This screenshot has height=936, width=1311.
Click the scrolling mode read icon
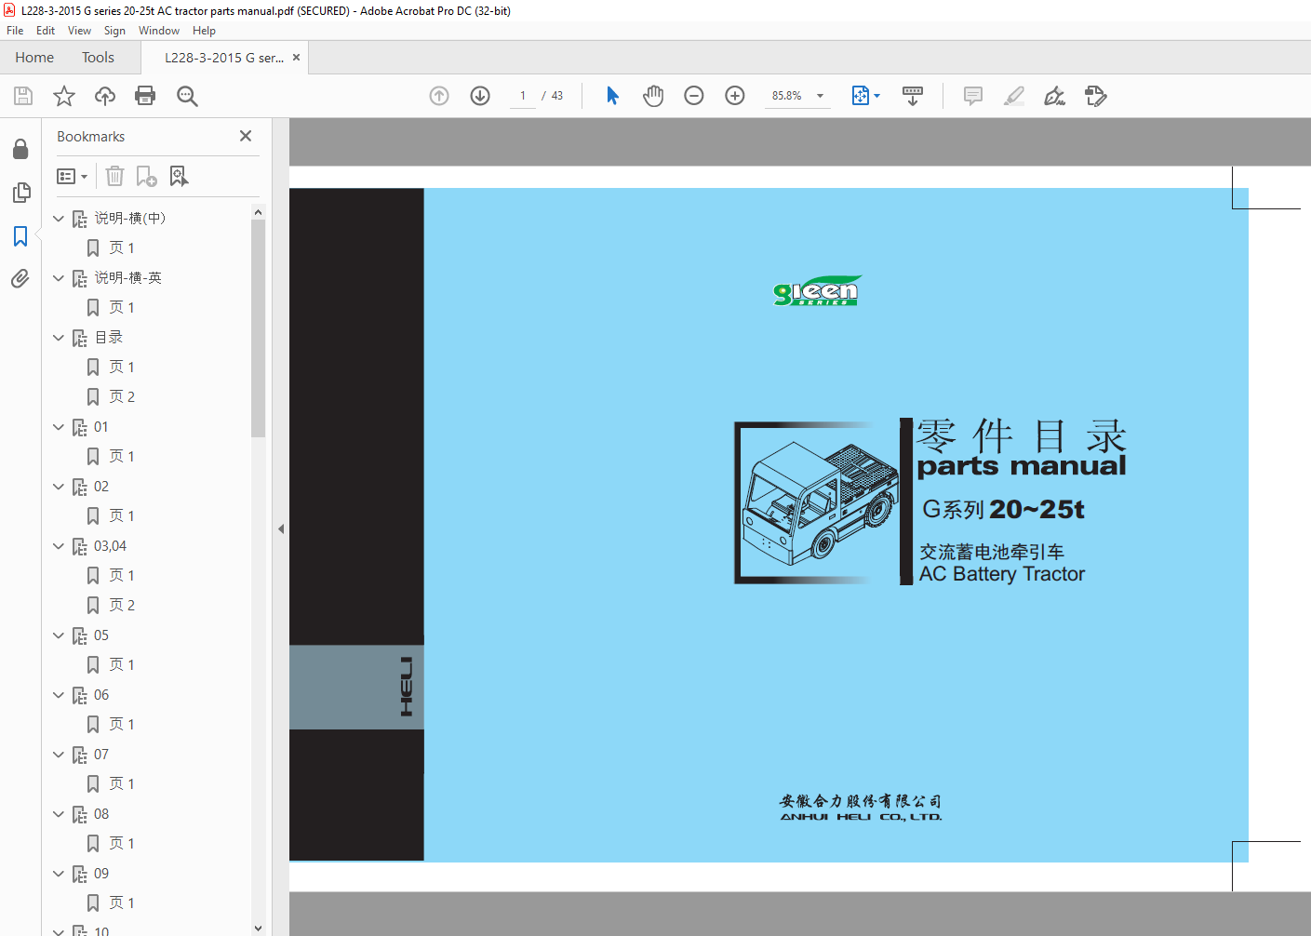(913, 96)
